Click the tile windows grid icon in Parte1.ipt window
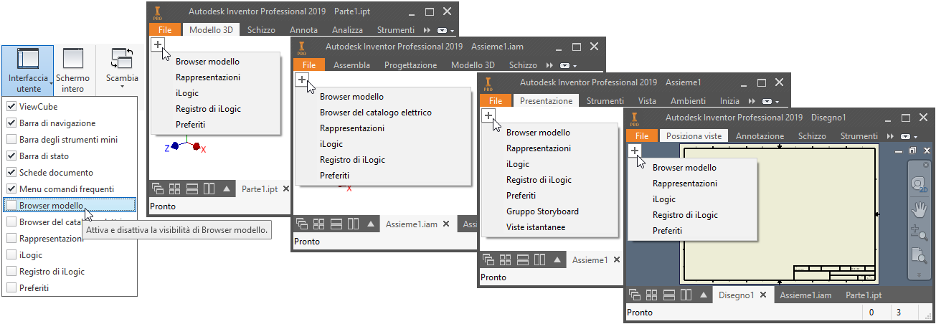 pyautogui.click(x=175, y=189)
